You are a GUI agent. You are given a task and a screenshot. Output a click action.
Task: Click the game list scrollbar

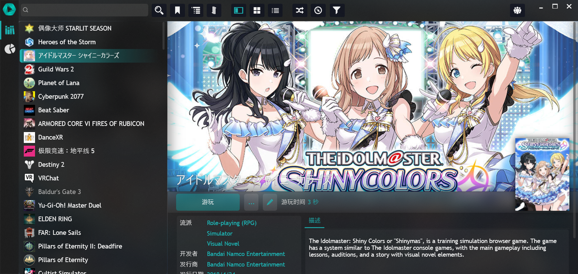(x=164, y=36)
